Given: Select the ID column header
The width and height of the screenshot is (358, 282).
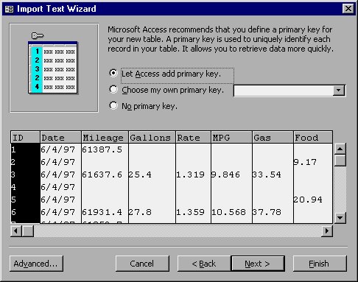Looking at the screenshot, I should click(25, 138).
